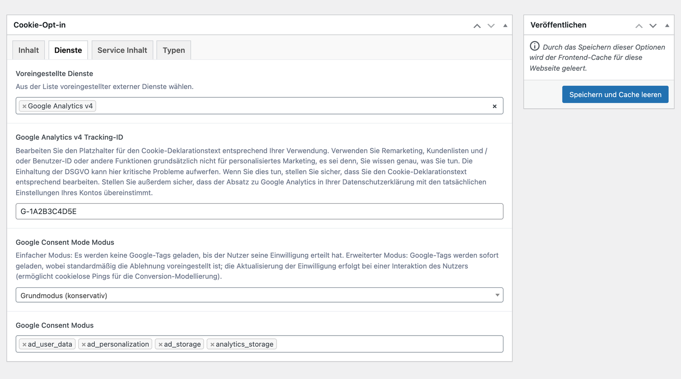Open the Service Inhalt tab
The height and width of the screenshot is (379, 681).
click(x=122, y=50)
